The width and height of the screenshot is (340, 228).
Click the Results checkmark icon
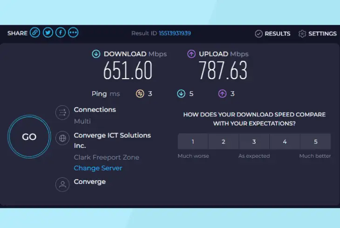(258, 34)
